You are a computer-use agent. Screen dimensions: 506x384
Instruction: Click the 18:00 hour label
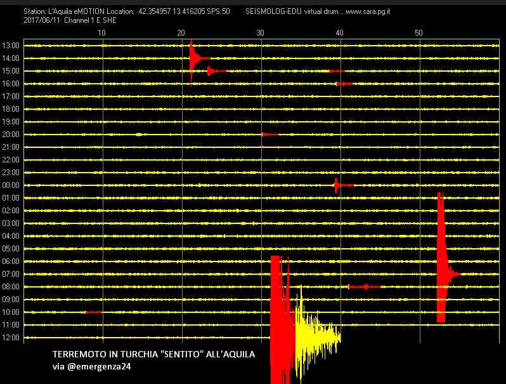tap(11, 109)
